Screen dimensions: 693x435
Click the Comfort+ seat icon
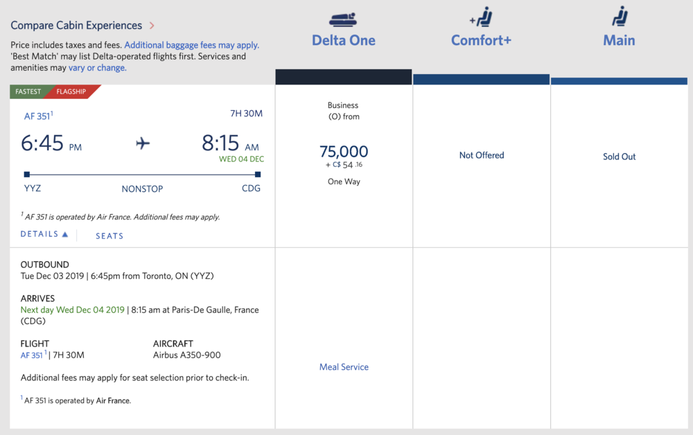(x=481, y=17)
